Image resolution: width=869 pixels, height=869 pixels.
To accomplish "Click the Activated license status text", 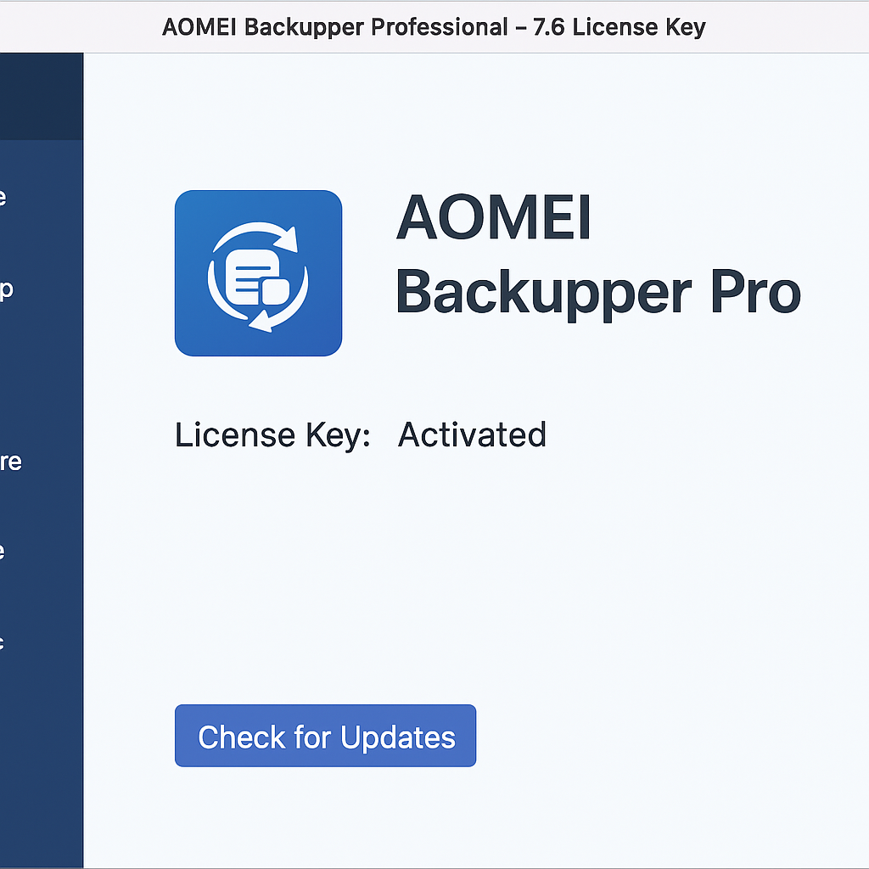I will tap(472, 434).
